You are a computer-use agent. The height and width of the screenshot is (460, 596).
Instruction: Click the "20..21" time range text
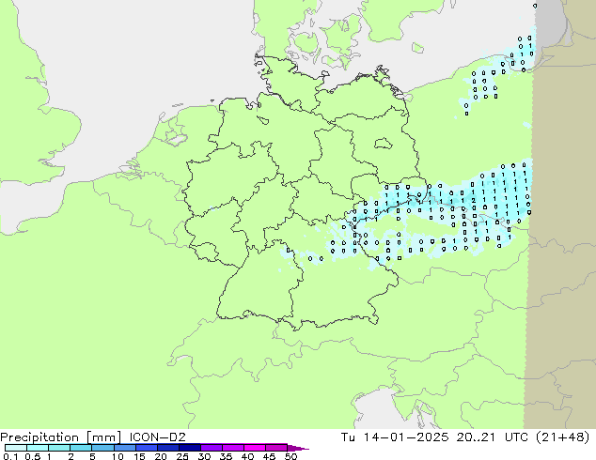tap(477, 437)
